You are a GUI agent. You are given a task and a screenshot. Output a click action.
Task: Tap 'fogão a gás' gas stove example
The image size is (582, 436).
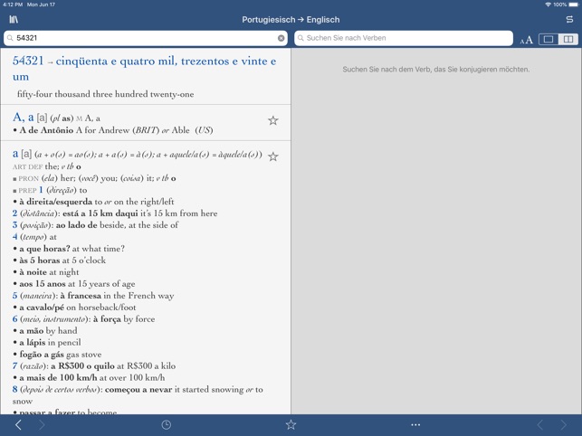pyautogui.click(x=42, y=355)
